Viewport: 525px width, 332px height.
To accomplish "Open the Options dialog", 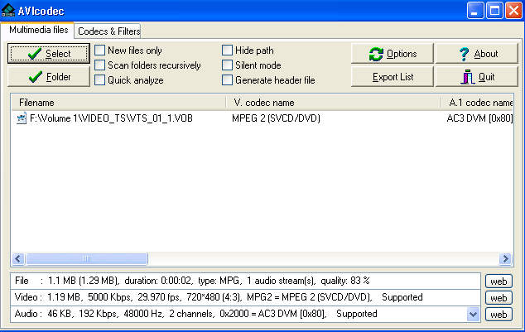I will pos(393,54).
